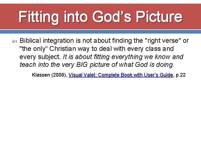
Task: Click the Klassen (2008) citation text
Action: (x=50, y=75)
